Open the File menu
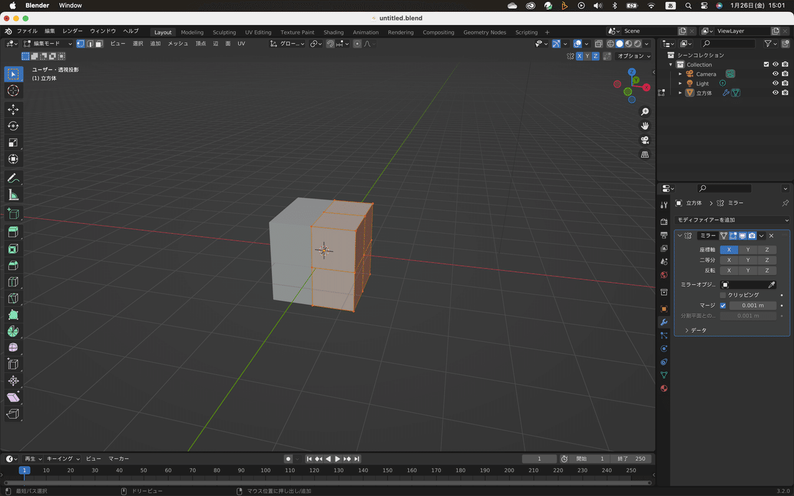This screenshot has height=496, width=794. tap(27, 31)
